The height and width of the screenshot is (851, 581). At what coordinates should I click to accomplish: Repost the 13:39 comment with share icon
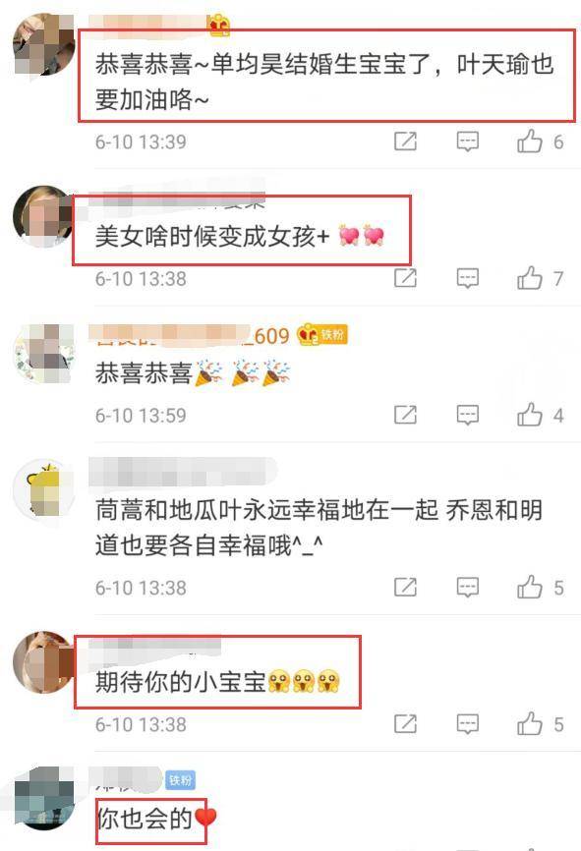(x=405, y=142)
